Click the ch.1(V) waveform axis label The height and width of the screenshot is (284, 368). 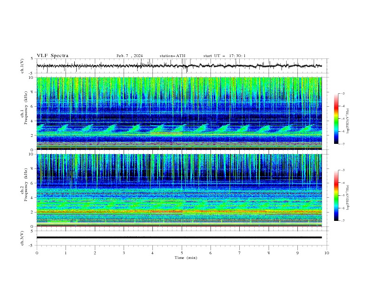tap(22, 66)
